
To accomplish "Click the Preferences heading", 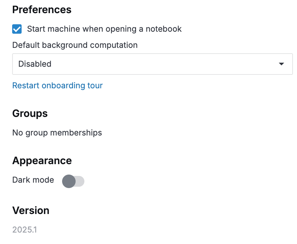I will (x=42, y=10).
